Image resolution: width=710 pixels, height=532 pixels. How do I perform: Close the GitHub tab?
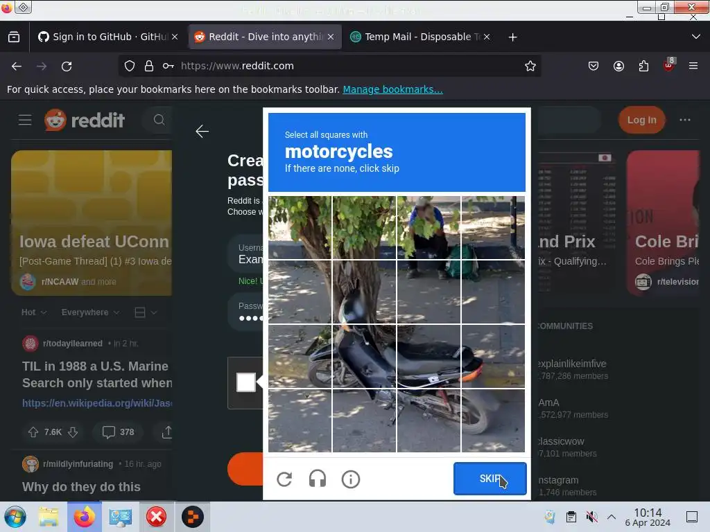pos(175,37)
